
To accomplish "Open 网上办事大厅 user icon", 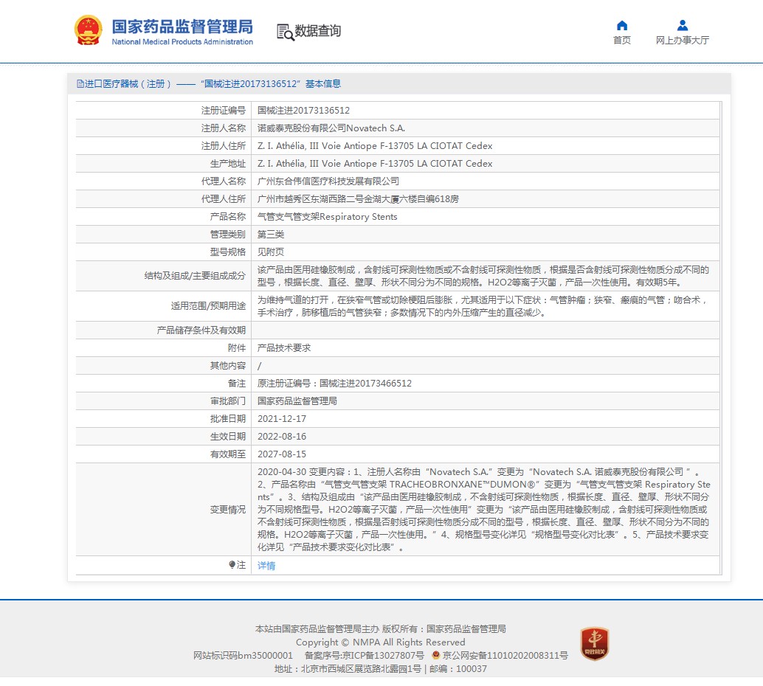I will tap(683, 25).
